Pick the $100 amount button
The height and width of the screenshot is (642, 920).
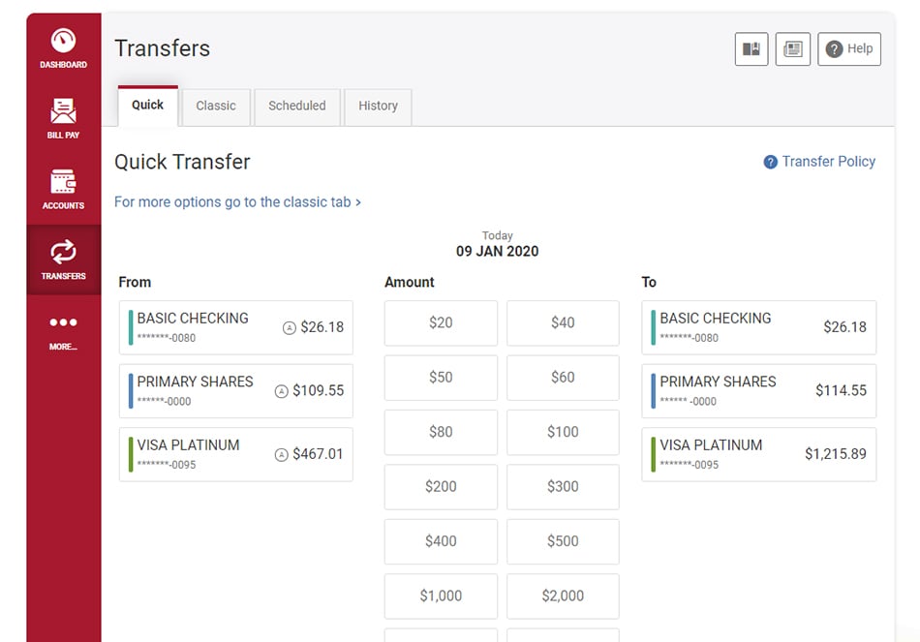click(x=563, y=432)
